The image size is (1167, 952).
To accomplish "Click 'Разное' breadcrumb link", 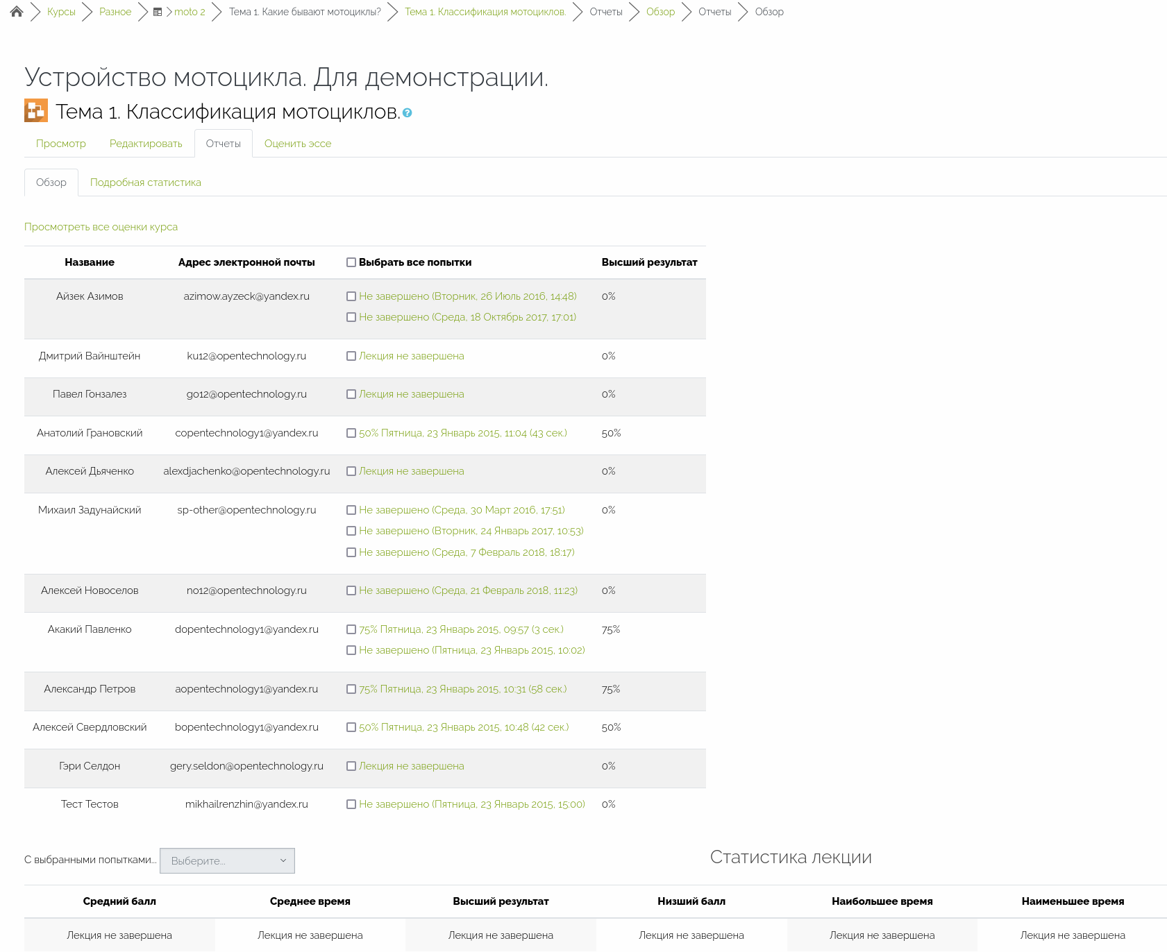I will [x=115, y=12].
